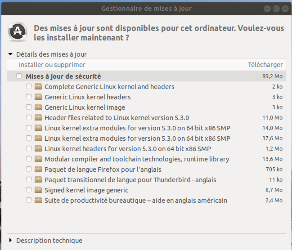This screenshot has height=250, width=292.
Task: Click package icon for Complete Generic Linux kernel
Action: [x=38, y=86]
